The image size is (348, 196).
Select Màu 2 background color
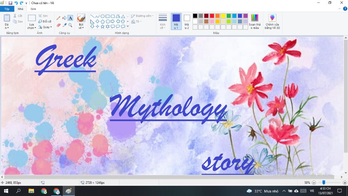pyautogui.click(x=187, y=21)
